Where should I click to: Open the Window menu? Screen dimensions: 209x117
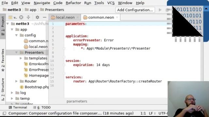tap(125, 3)
